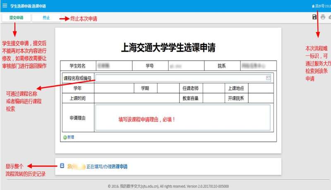Viewport: 331px width, 190px height.
Task: Click the floppy disk save icon
Action: tap(314, 17)
